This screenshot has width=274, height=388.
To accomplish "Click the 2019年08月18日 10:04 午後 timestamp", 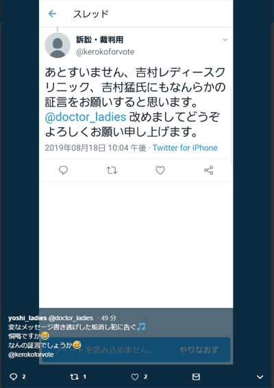I will (95, 148).
